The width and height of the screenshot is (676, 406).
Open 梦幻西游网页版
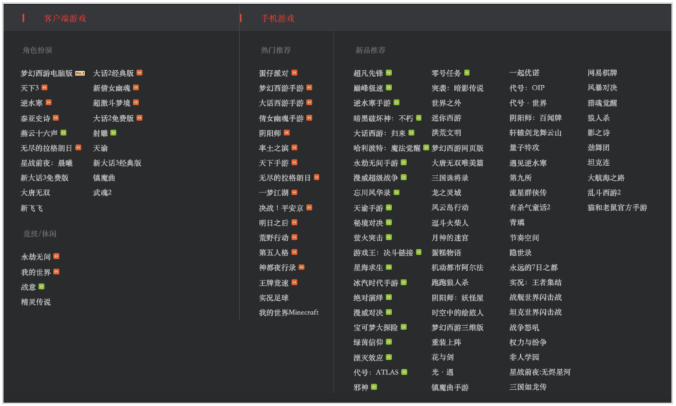click(458, 148)
